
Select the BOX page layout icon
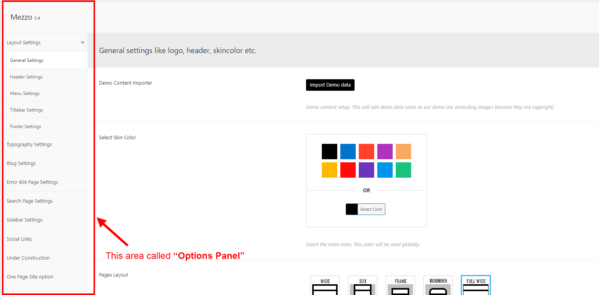tap(363, 286)
